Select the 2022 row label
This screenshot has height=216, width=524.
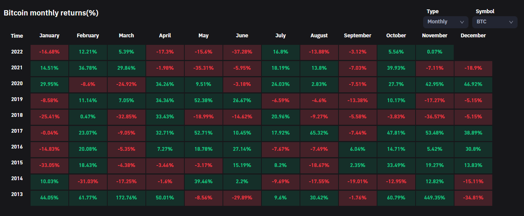(x=17, y=52)
